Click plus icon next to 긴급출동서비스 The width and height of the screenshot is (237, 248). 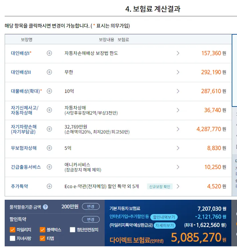point(49,167)
